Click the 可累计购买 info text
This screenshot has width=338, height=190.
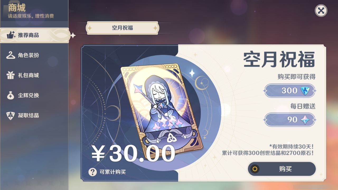click(112, 172)
